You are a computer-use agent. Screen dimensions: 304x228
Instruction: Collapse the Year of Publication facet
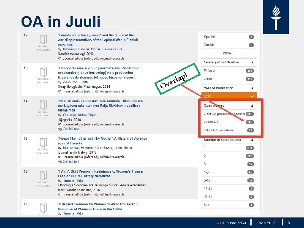[252, 88]
